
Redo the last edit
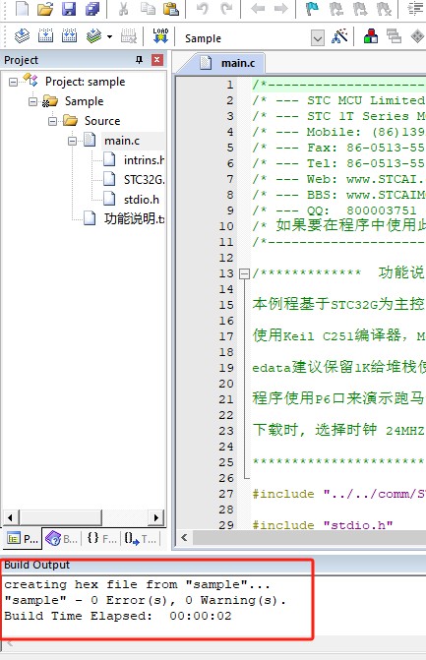click(226, 8)
